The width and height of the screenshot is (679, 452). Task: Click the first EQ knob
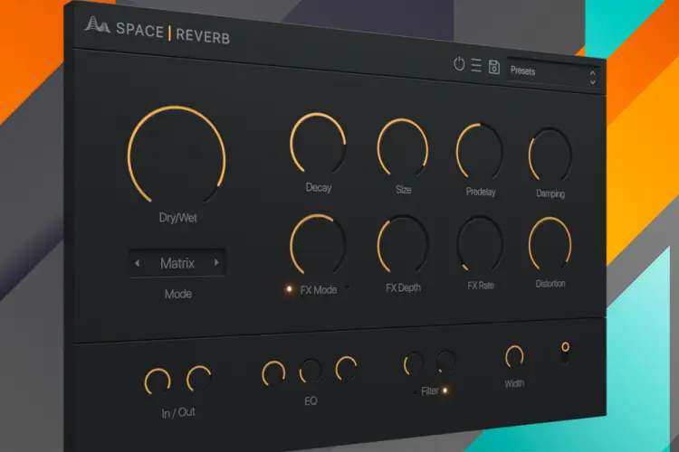point(273,373)
